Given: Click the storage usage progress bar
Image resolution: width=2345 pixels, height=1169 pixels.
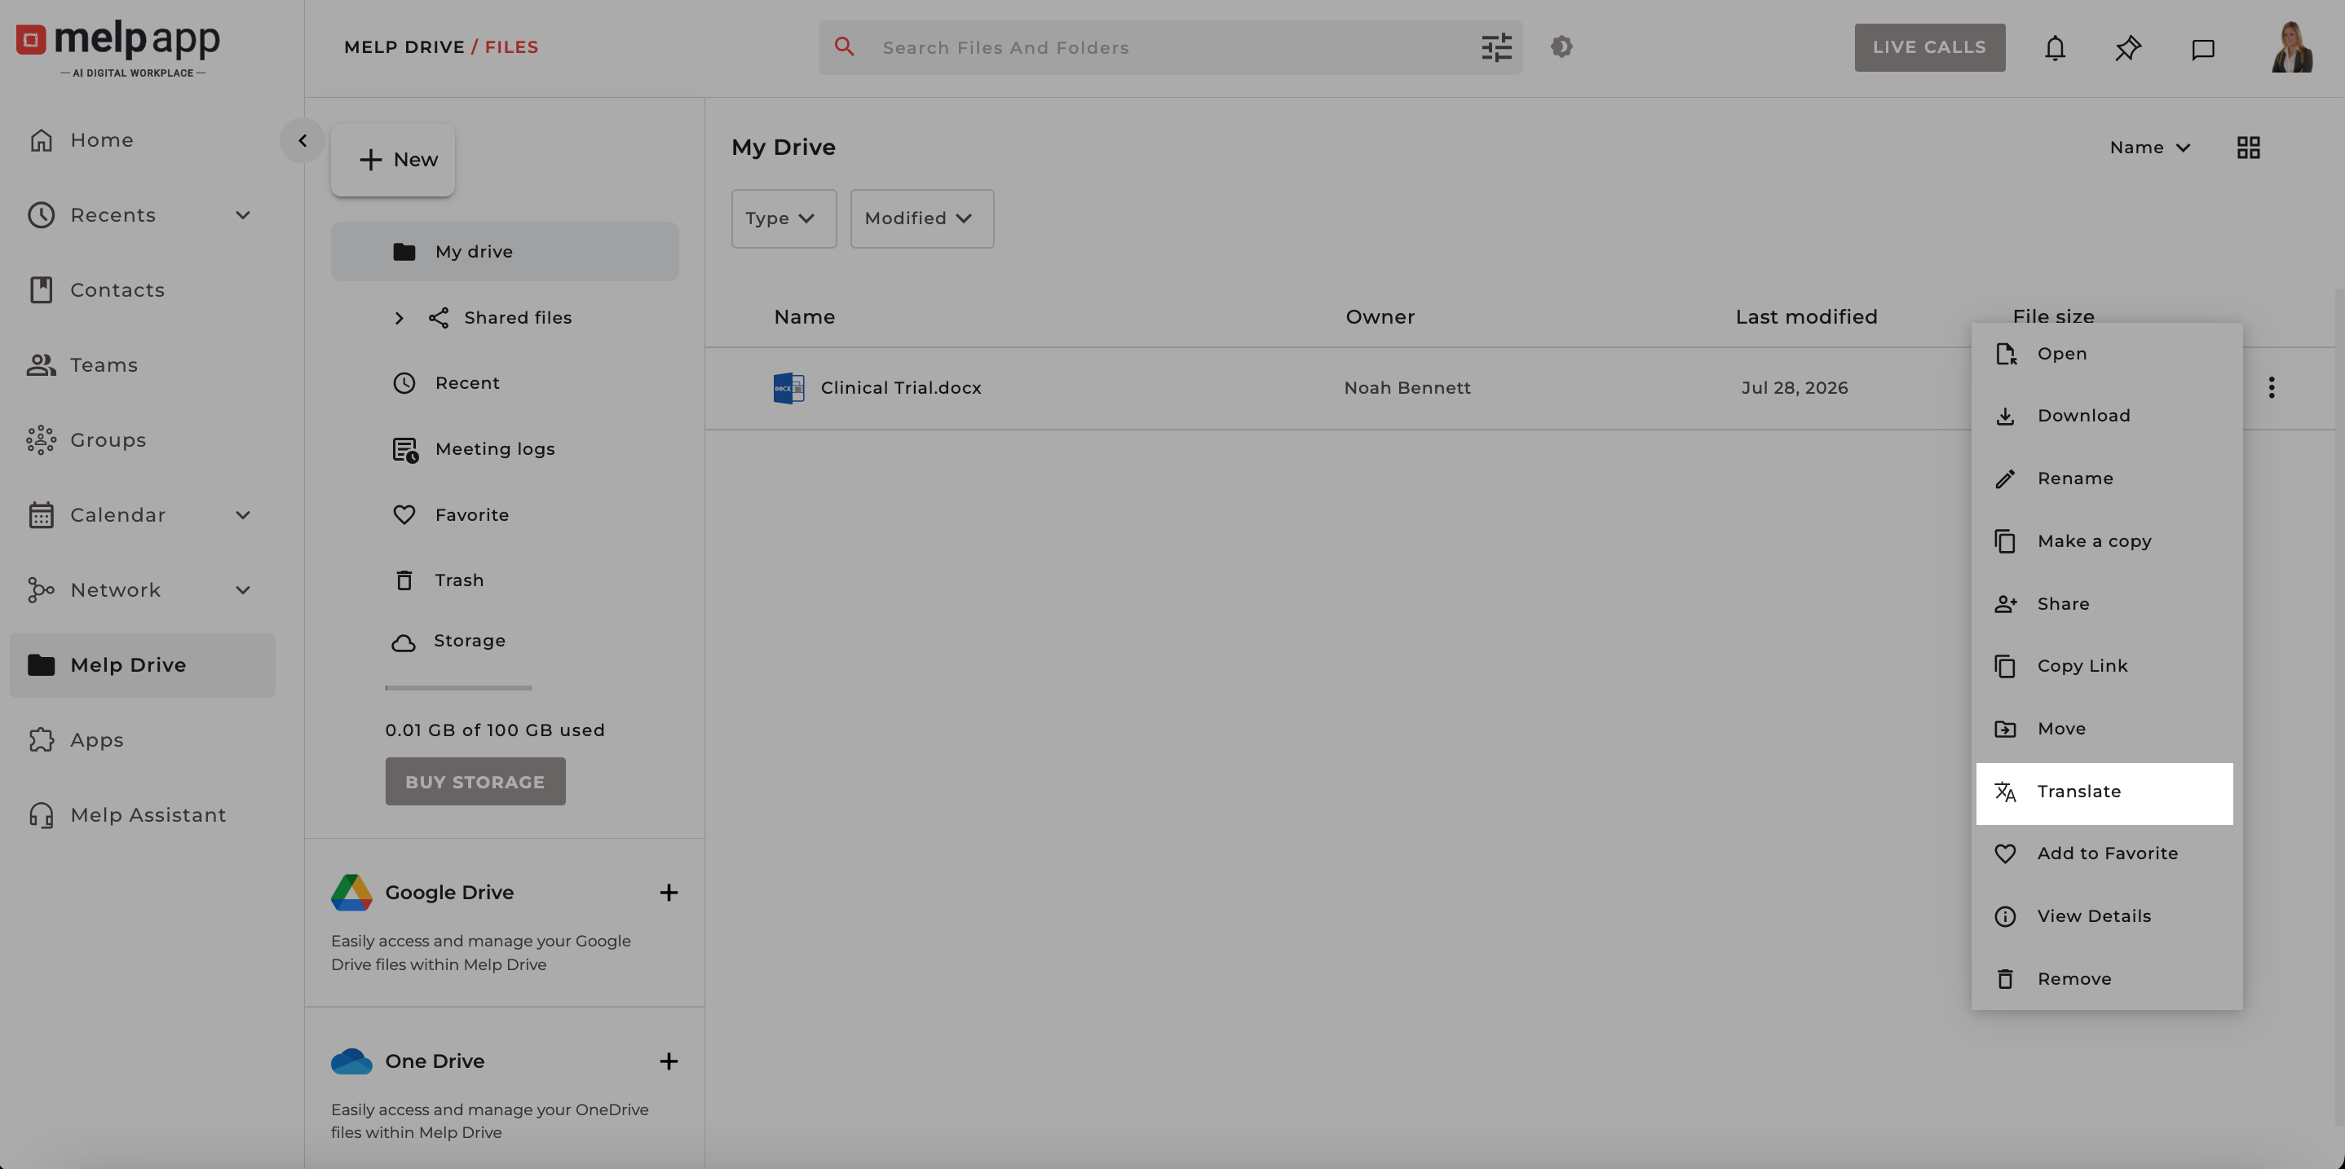Looking at the screenshot, I should 459,688.
